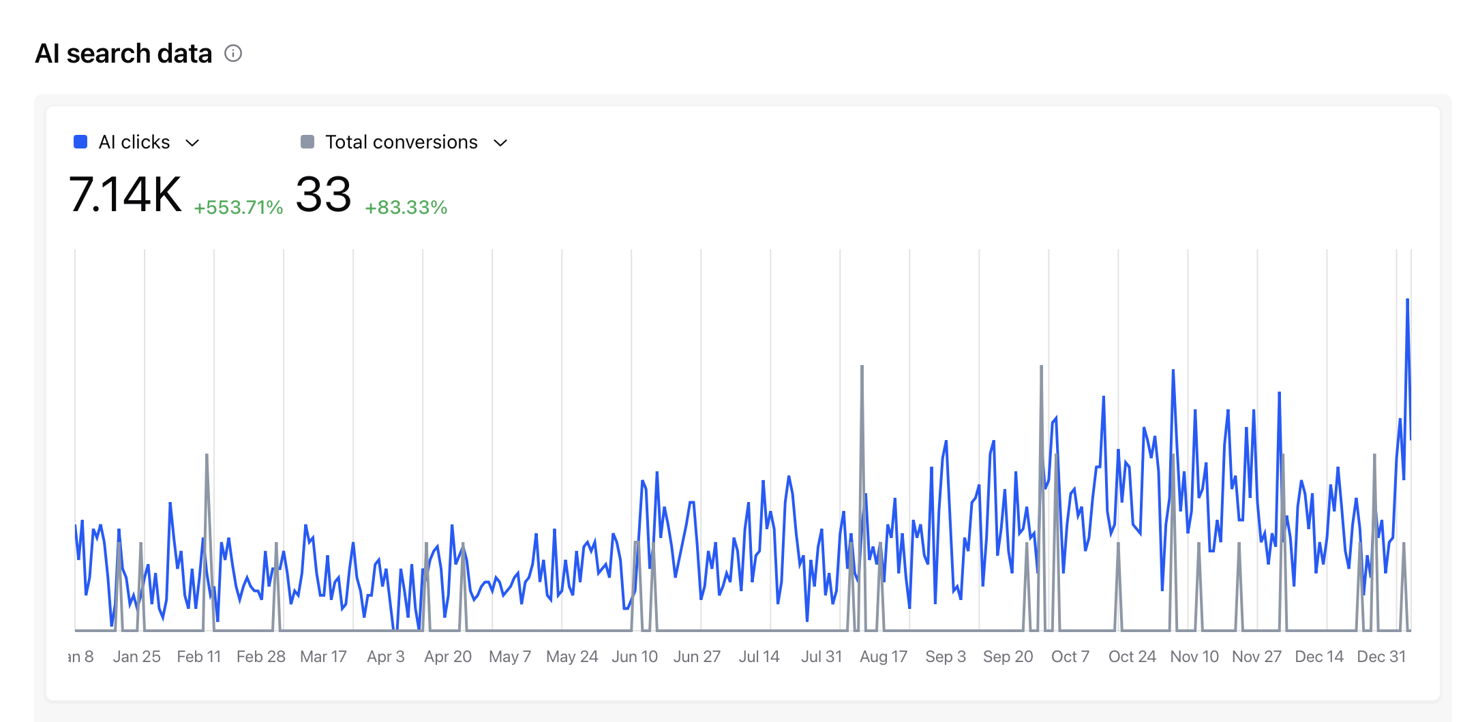The width and height of the screenshot is (1478, 722).
Task: Click the Apr 3 axis label
Action: pyautogui.click(x=386, y=657)
